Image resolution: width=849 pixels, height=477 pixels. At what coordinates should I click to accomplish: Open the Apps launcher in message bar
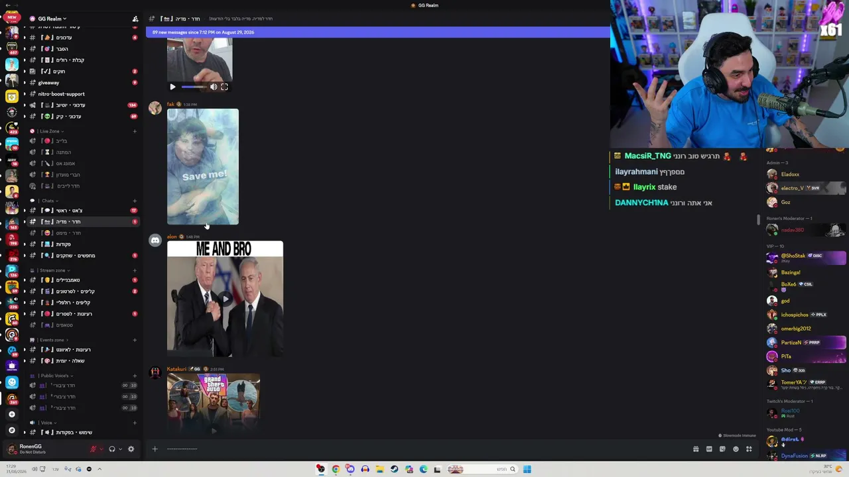point(749,449)
